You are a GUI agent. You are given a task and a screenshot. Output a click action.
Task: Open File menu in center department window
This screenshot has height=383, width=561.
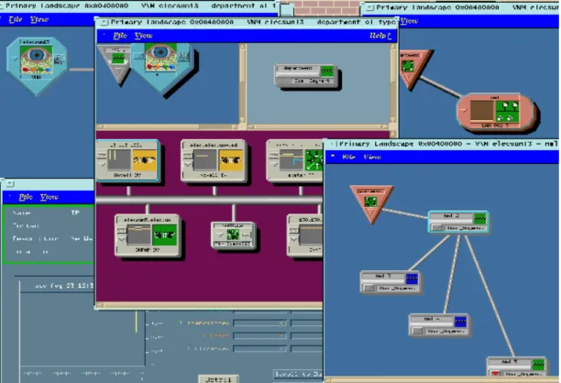[x=120, y=36]
